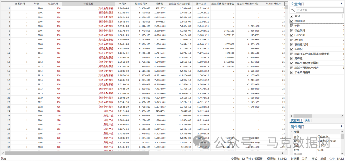345x161 pixels.
Task: Select the 递延所得税资产减少 column header
Action: tap(248, 4)
